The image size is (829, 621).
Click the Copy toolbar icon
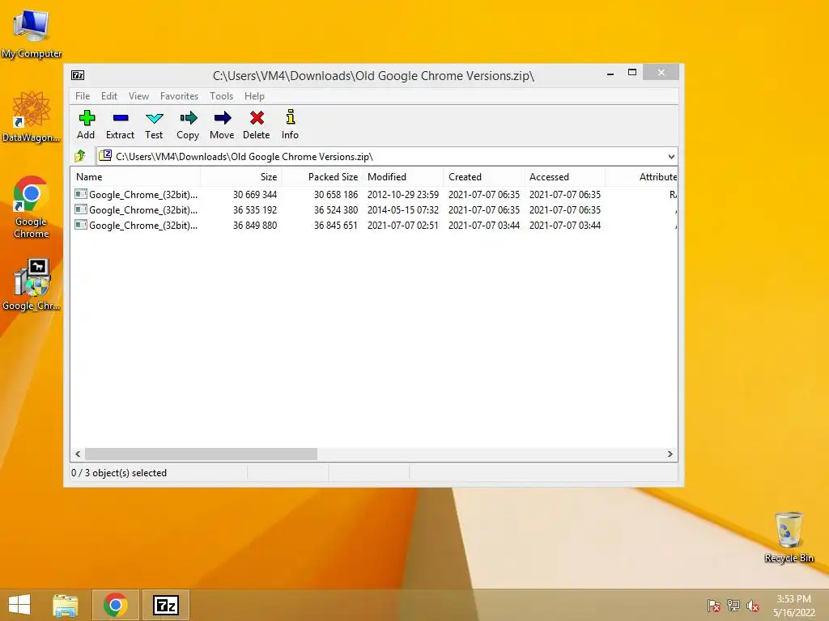click(x=188, y=118)
